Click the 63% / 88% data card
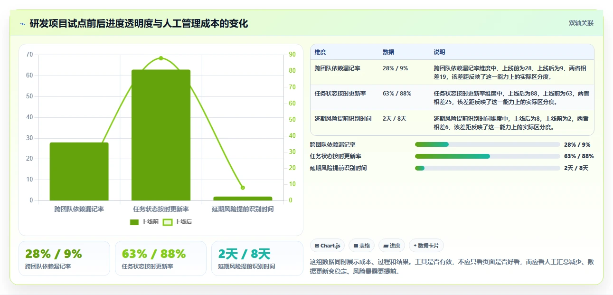 pos(160,258)
